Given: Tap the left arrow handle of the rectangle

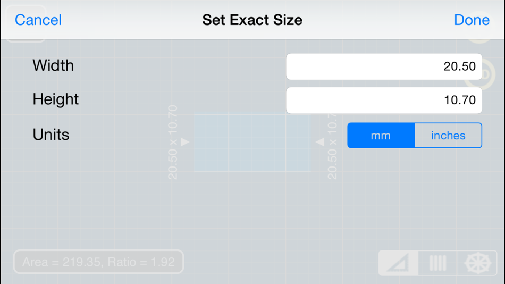Looking at the screenshot, I should [x=184, y=142].
